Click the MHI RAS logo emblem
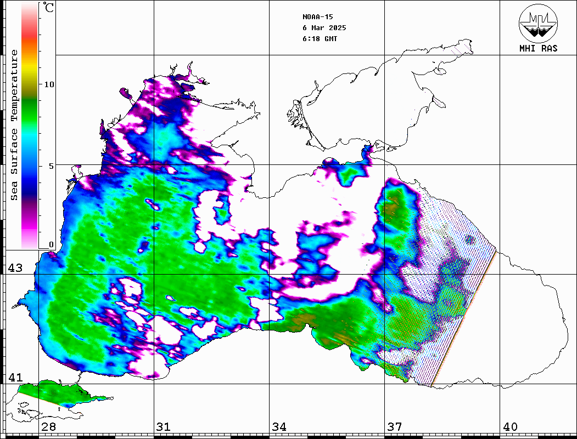 click(x=538, y=23)
